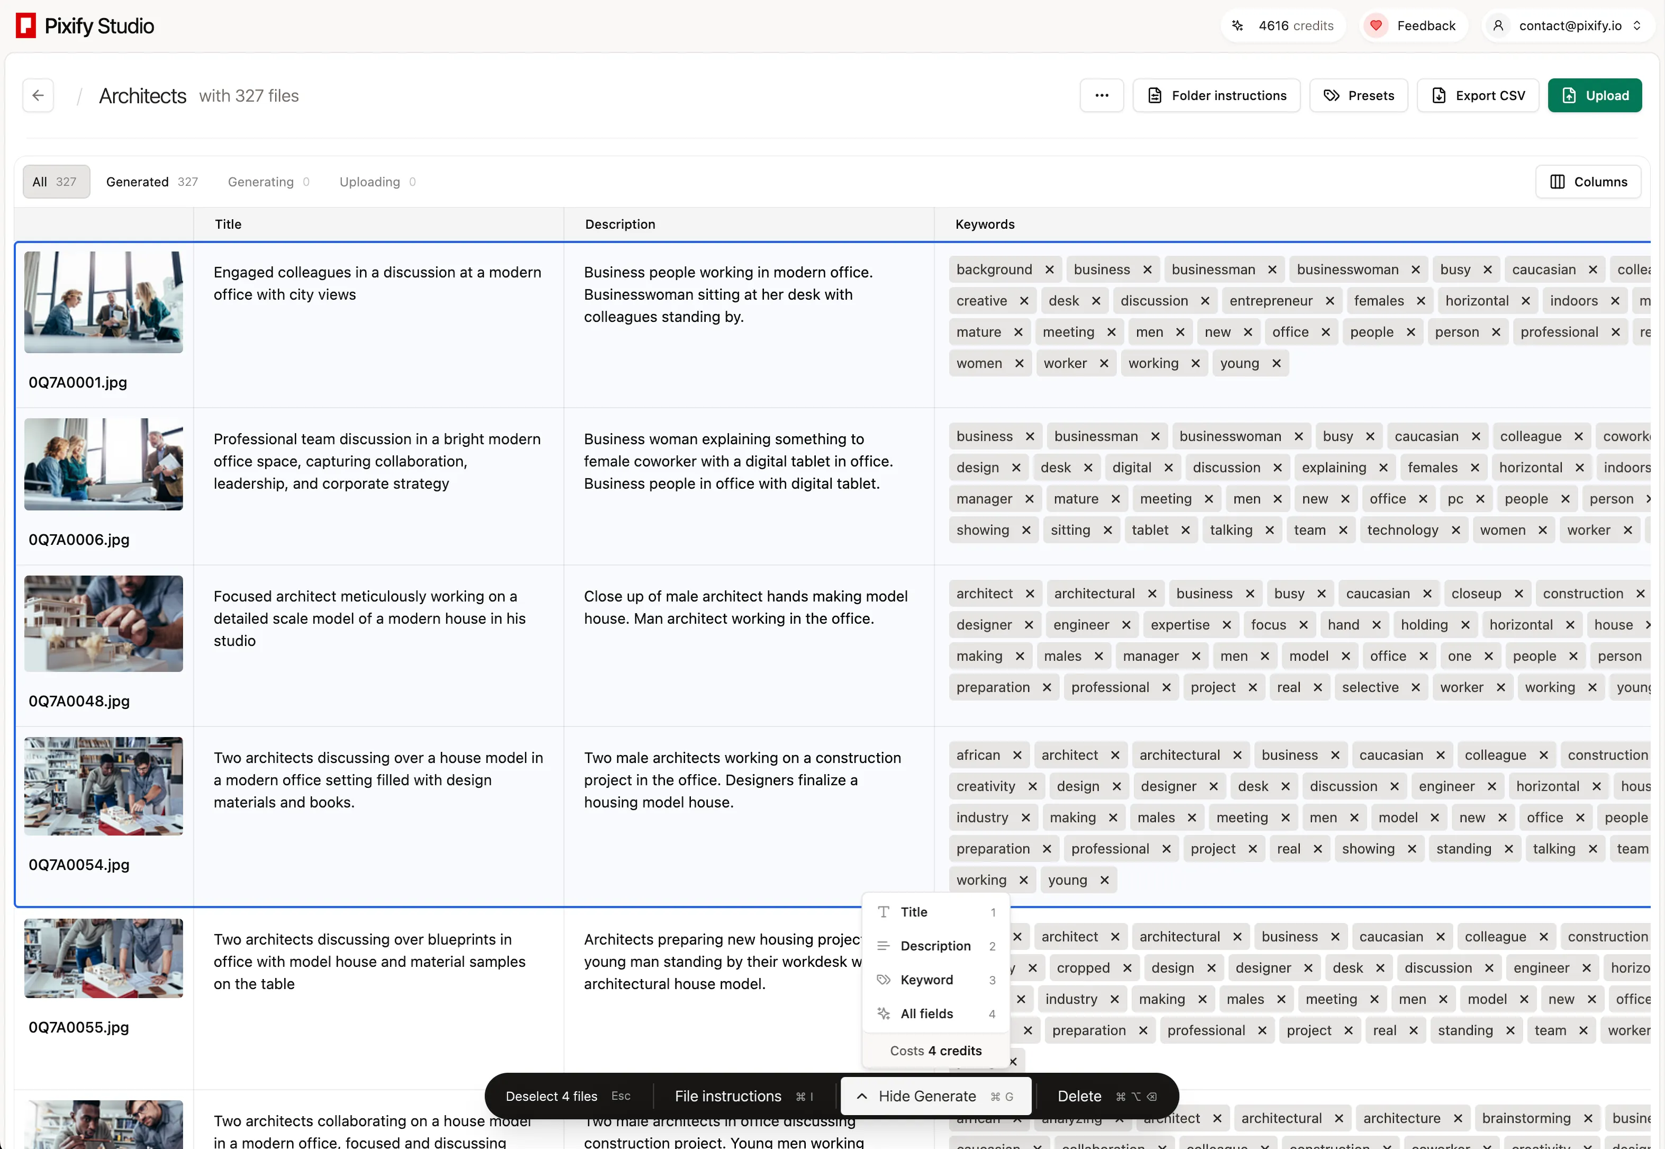Remove the 'tablet' keyword tag
This screenshot has width=1665, height=1149.
click(x=1185, y=530)
